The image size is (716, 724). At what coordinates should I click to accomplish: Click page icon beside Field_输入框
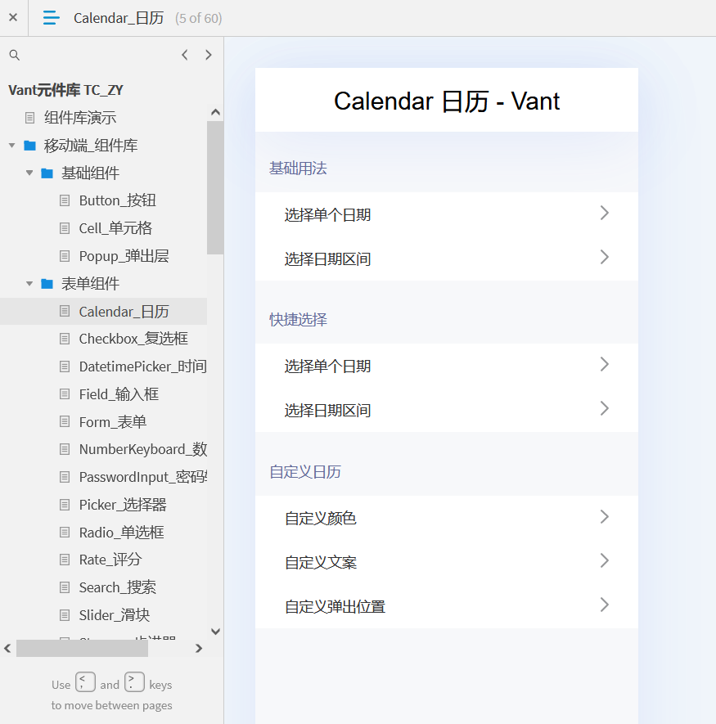pos(65,393)
